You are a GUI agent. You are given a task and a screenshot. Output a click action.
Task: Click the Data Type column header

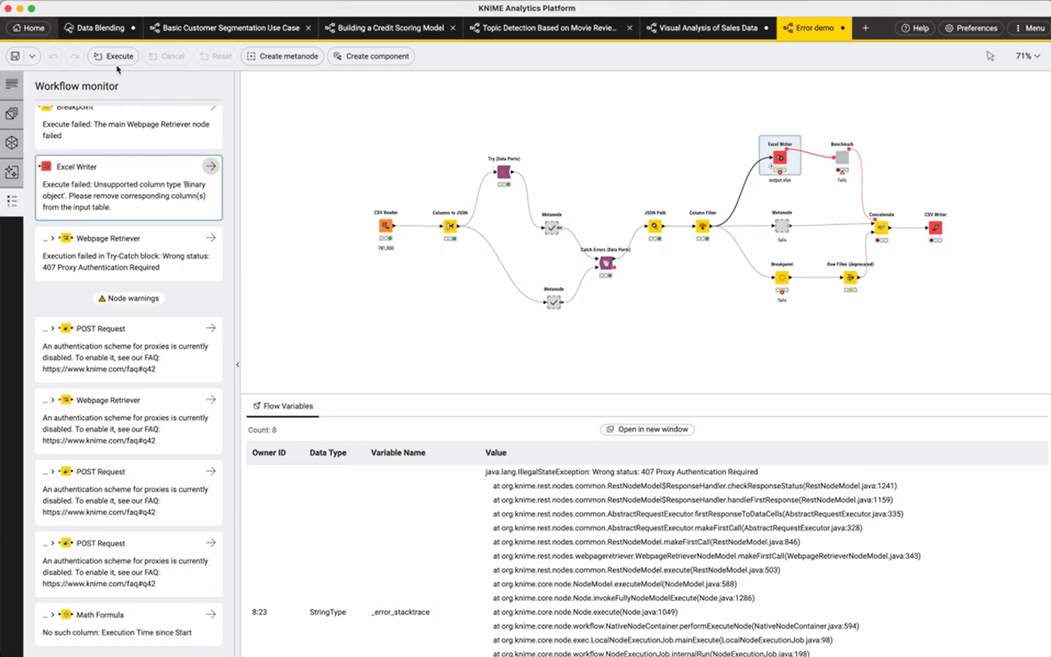pos(328,453)
